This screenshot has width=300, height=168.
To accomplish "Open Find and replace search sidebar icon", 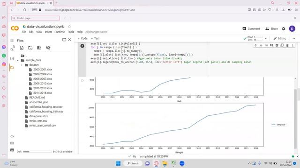I will coord(12,49).
